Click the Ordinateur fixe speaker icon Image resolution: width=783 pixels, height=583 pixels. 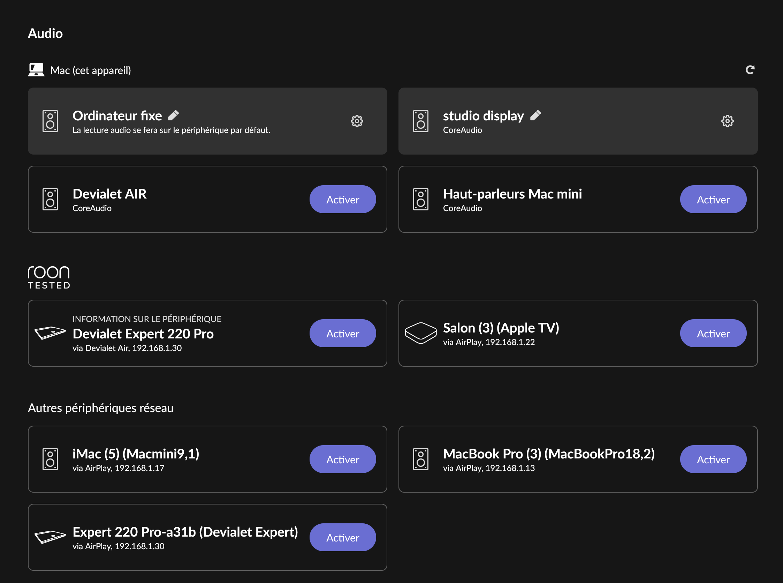(50, 121)
